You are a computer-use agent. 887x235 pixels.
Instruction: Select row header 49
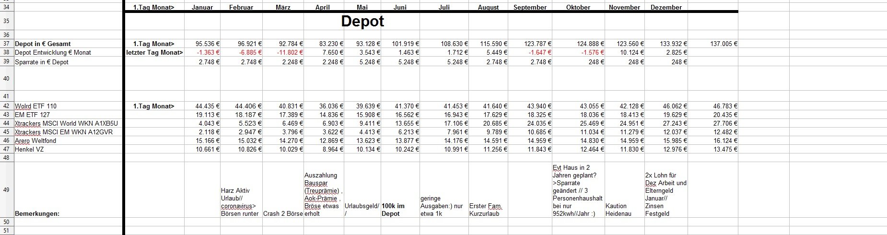click(x=7, y=190)
